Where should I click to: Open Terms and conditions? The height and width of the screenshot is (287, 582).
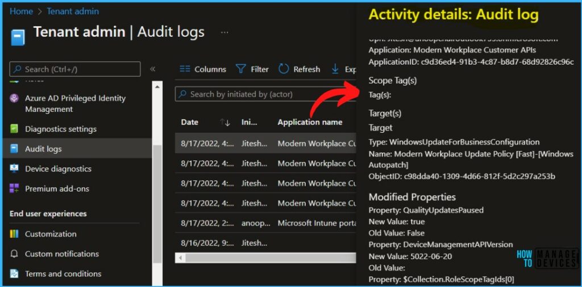[63, 273]
